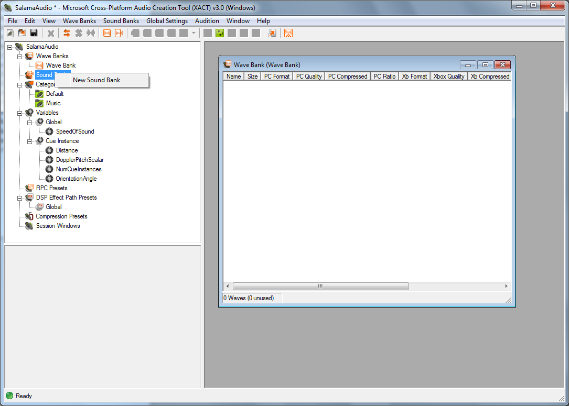Open the File menu
Image resolution: width=569 pixels, height=406 pixels.
[13, 20]
